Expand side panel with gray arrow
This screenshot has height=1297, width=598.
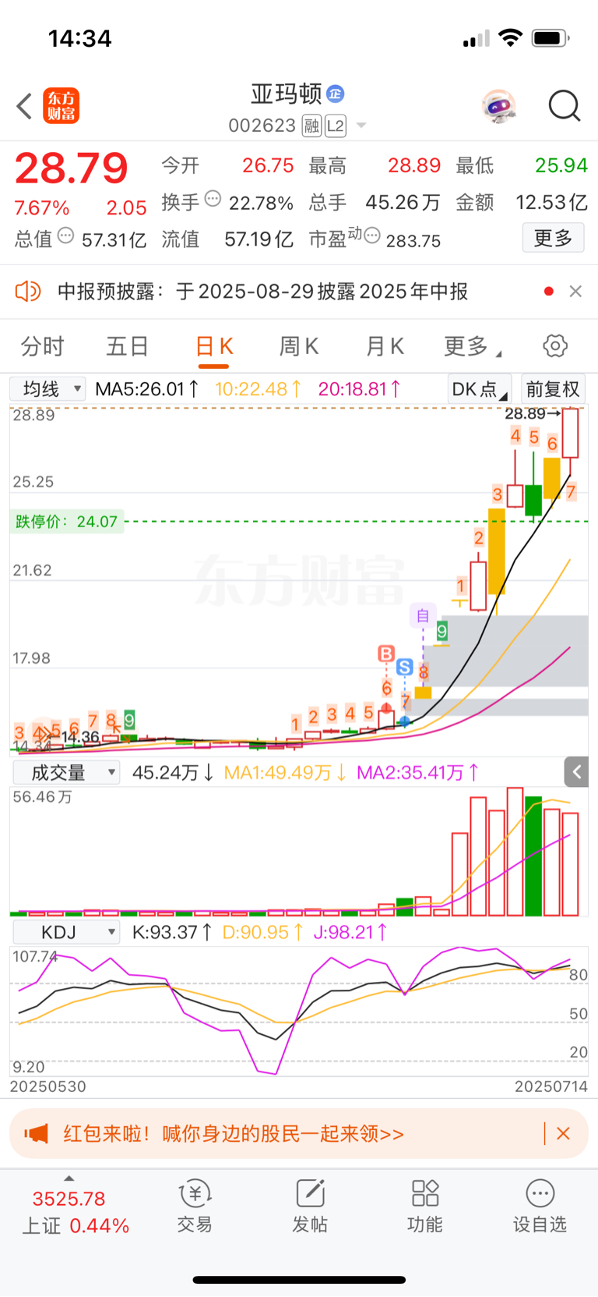pyautogui.click(x=576, y=772)
